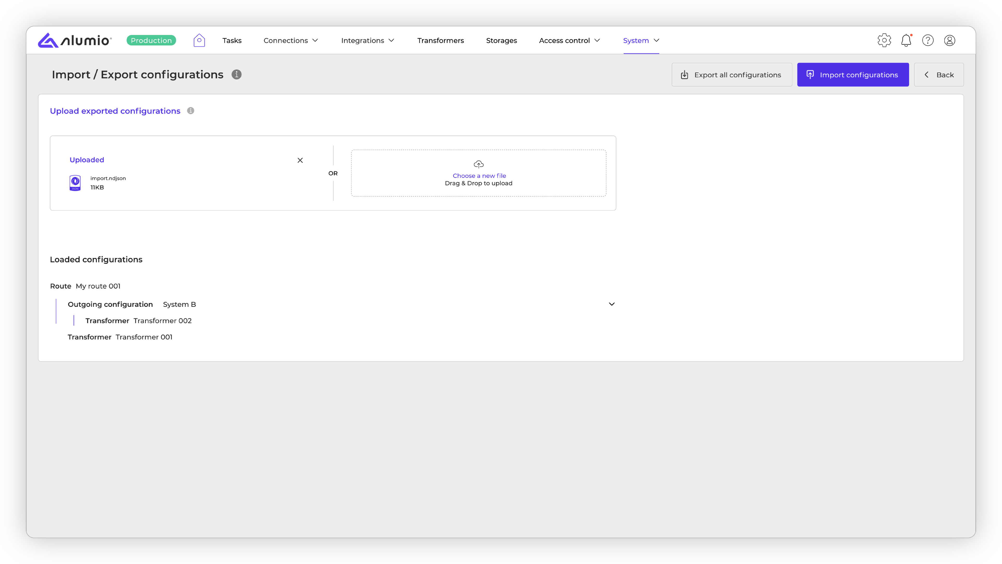The width and height of the screenshot is (1002, 564).
Task: Open the help question mark icon
Action: click(928, 40)
